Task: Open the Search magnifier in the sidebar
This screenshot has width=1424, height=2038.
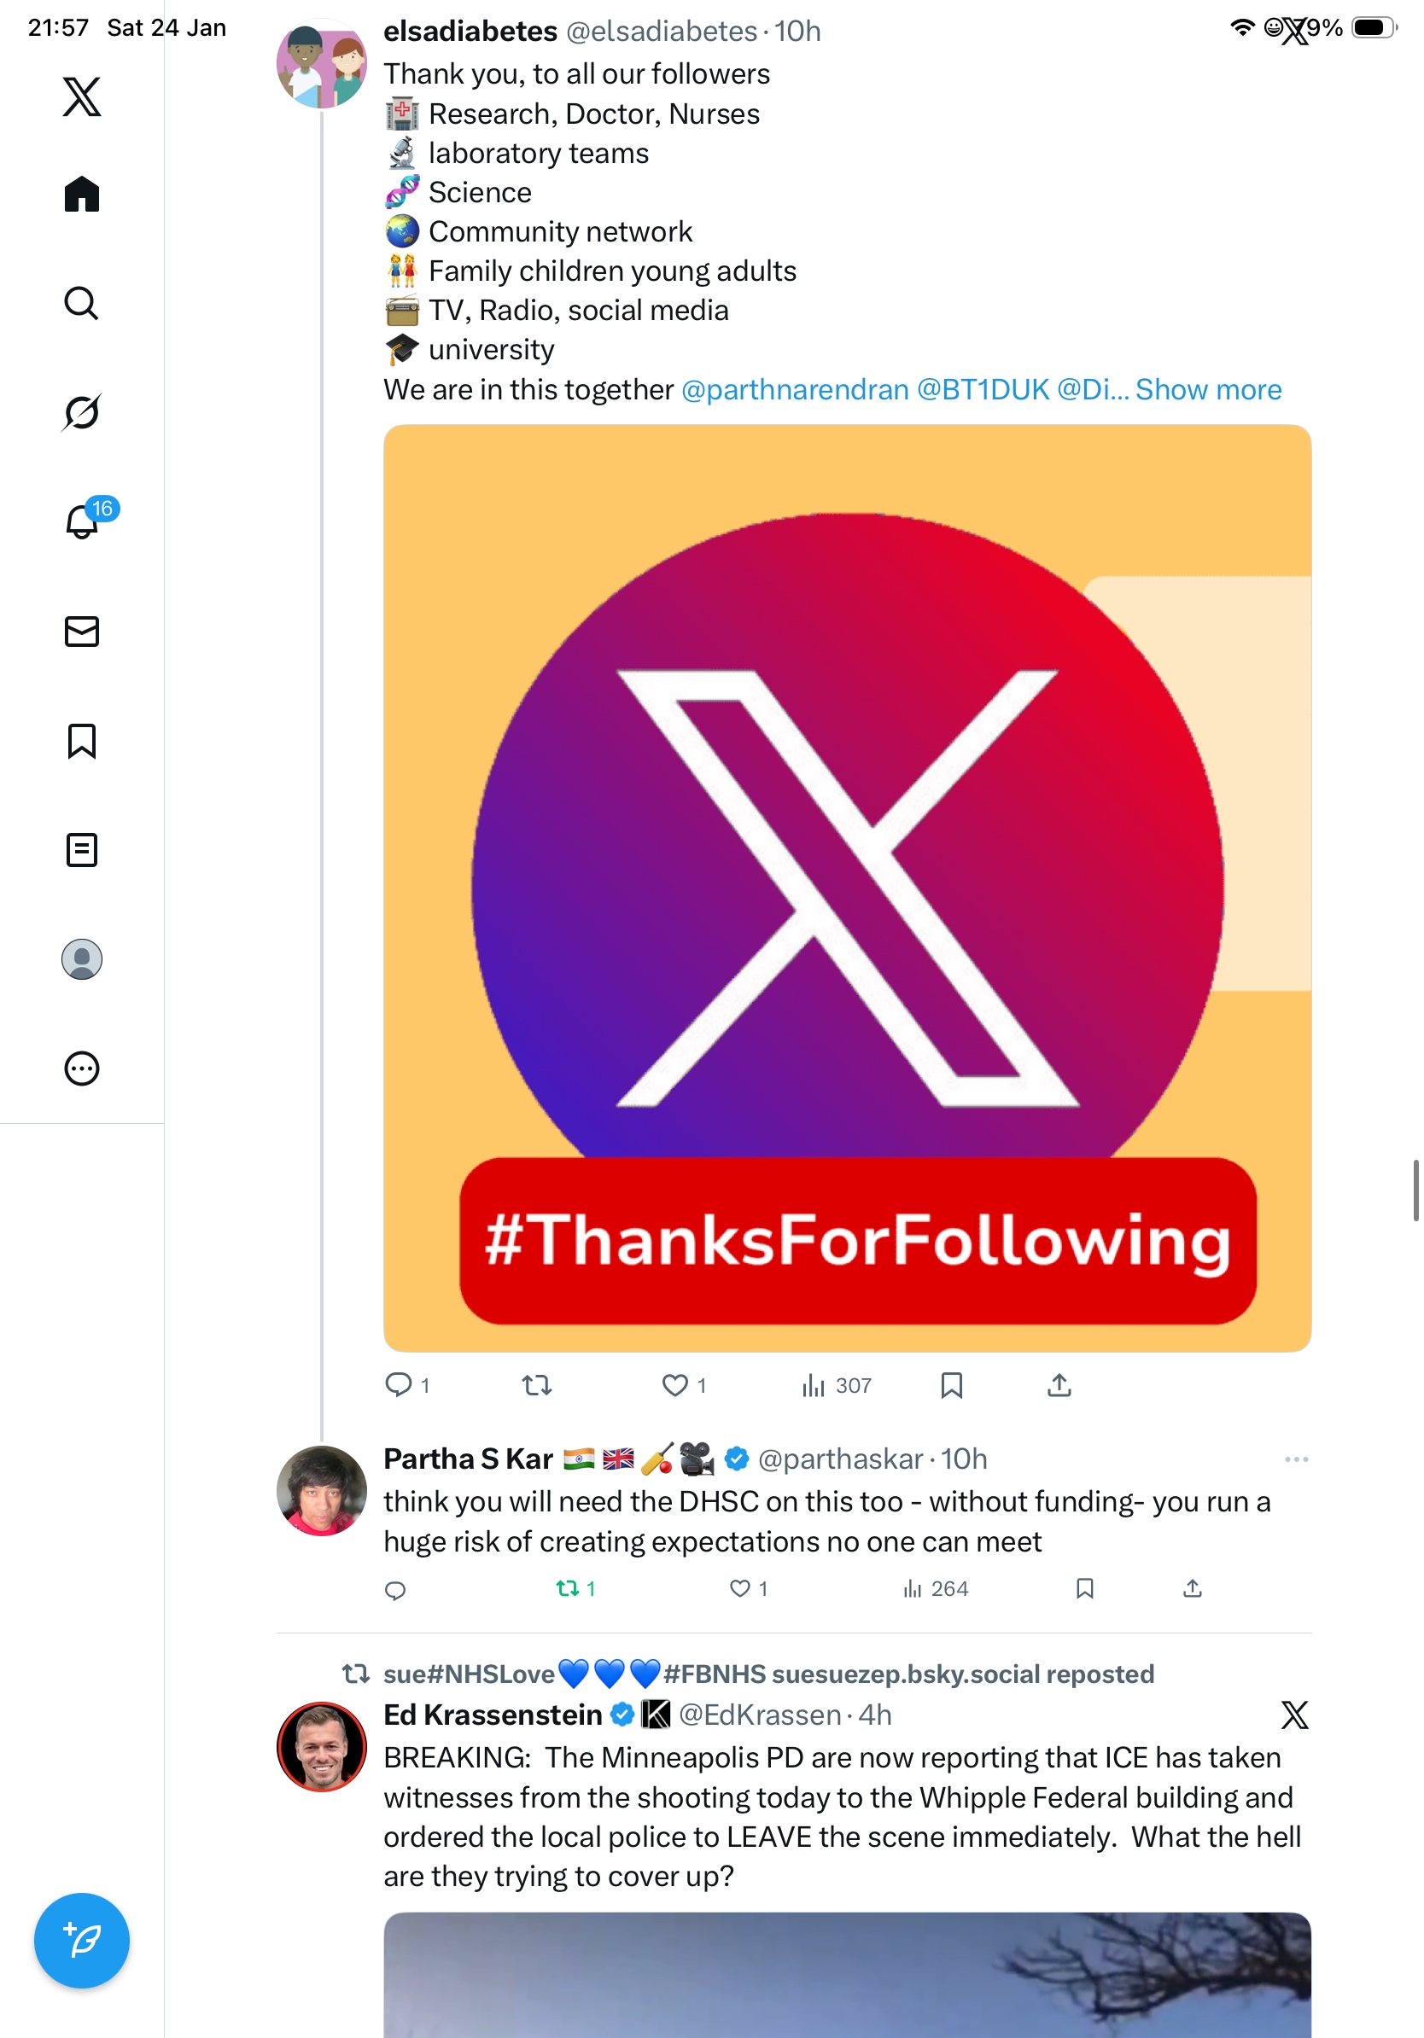Action: tap(82, 303)
